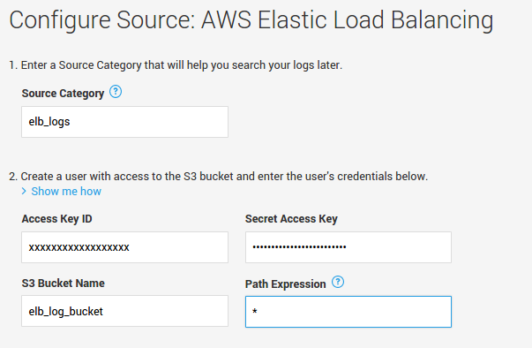
Task: Click the Configure Source page heading
Action: click(x=251, y=20)
